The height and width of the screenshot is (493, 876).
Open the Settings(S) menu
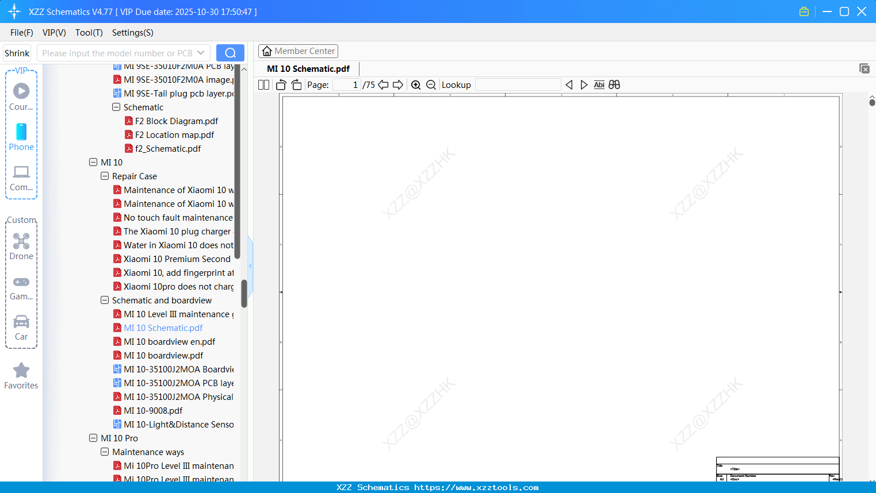[x=133, y=33]
